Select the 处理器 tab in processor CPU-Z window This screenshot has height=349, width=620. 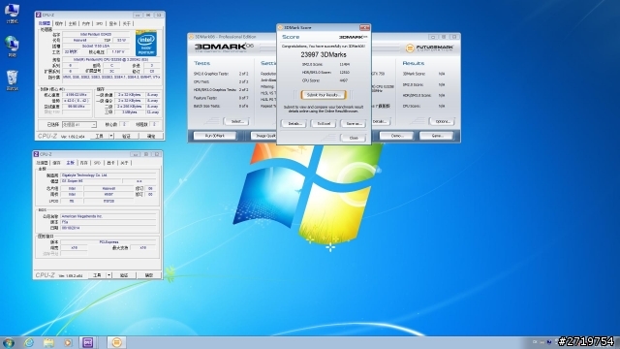pyautogui.click(x=45, y=23)
